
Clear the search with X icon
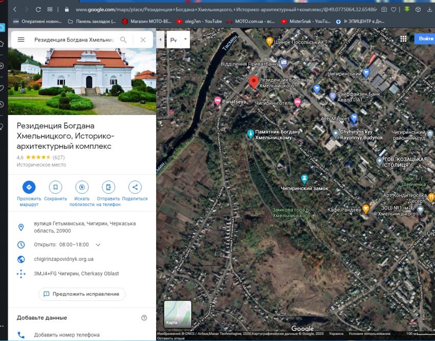click(x=143, y=39)
